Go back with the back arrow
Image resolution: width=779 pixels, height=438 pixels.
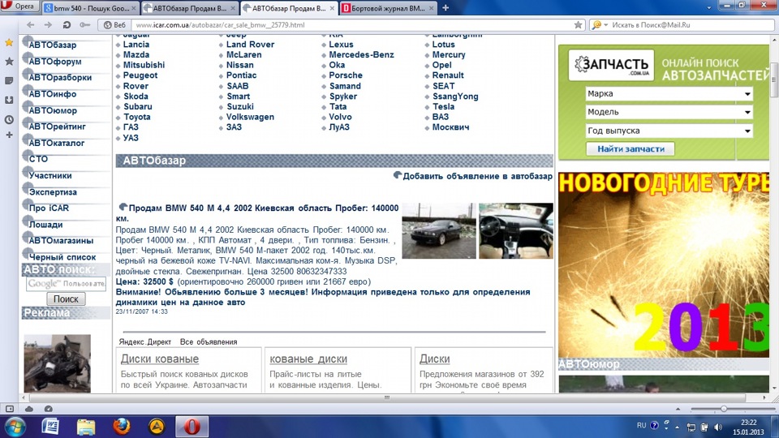(x=30, y=25)
